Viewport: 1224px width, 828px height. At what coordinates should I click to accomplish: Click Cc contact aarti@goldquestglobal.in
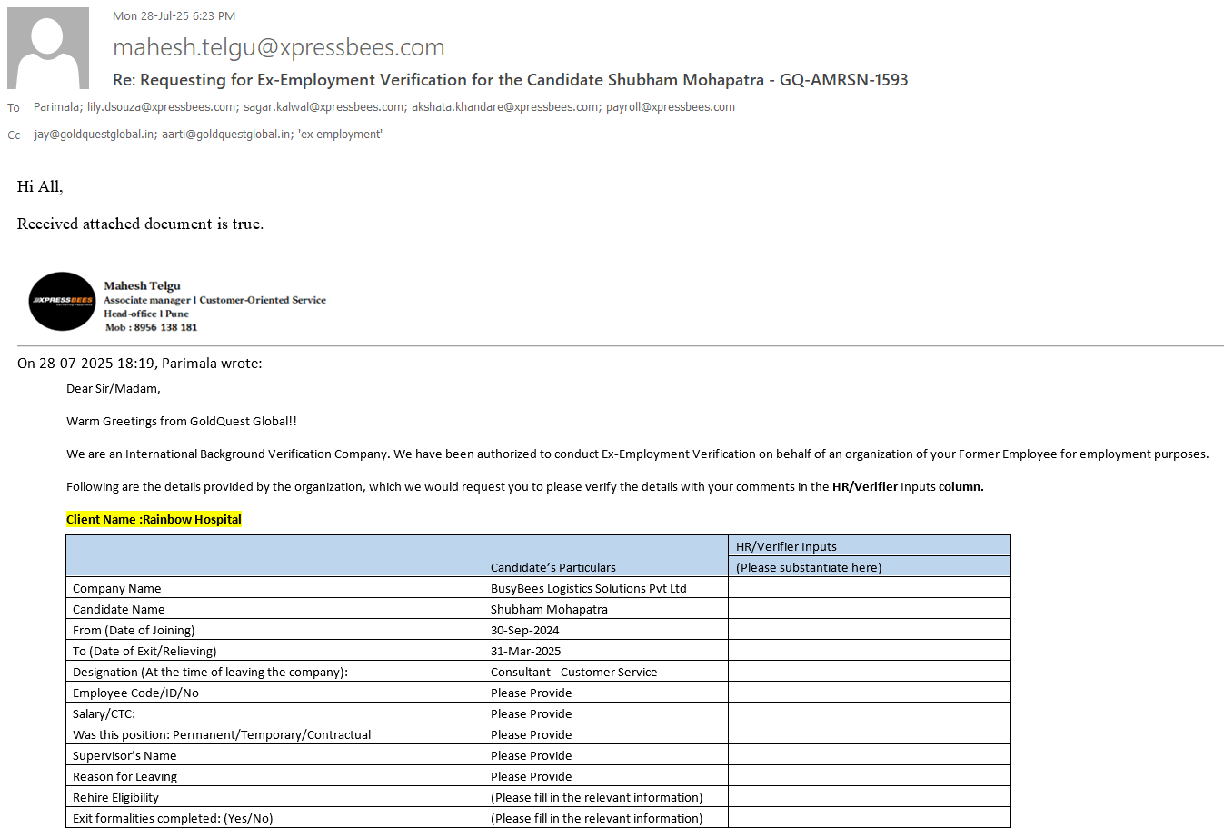(227, 135)
